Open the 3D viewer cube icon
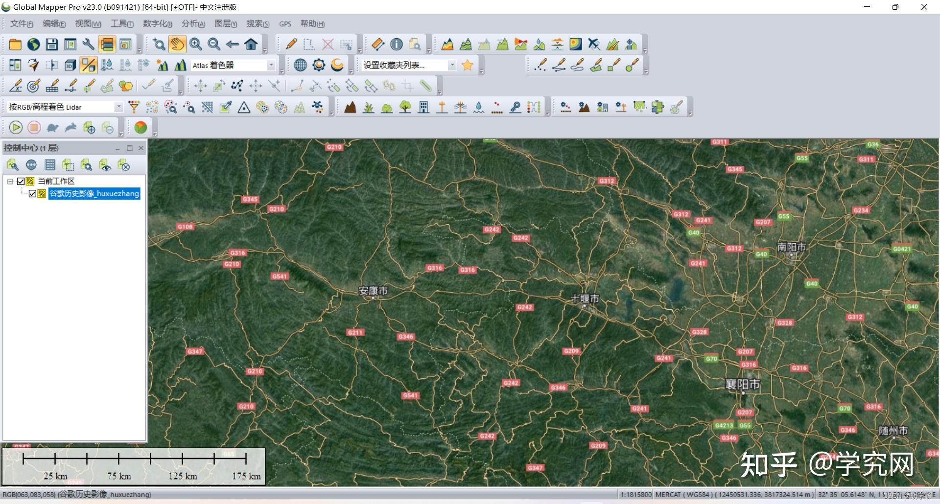This screenshot has width=940, height=504. pos(70,65)
